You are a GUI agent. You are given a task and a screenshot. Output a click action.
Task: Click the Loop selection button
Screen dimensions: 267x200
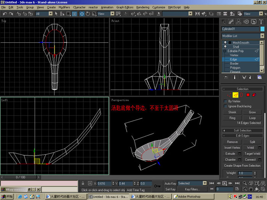(252, 118)
